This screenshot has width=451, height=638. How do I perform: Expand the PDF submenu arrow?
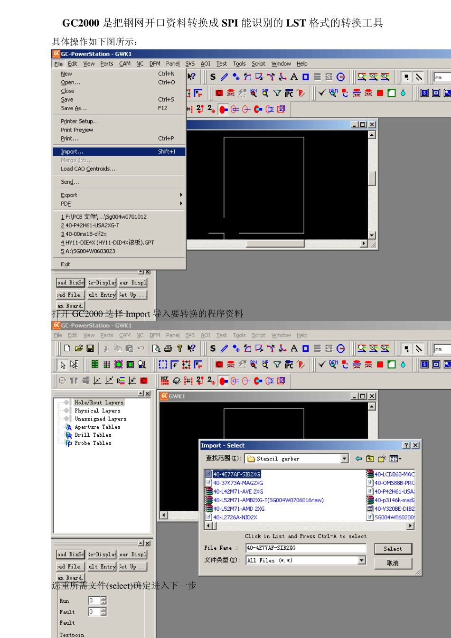[x=181, y=204]
